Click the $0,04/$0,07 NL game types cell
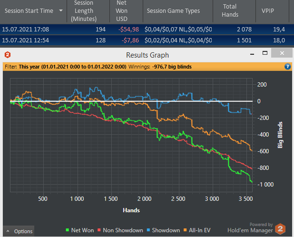The height and width of the screenshot is (237, 294). [x=178, y=29]
